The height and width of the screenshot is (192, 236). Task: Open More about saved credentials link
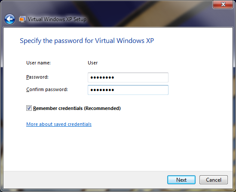coord(59,124)
